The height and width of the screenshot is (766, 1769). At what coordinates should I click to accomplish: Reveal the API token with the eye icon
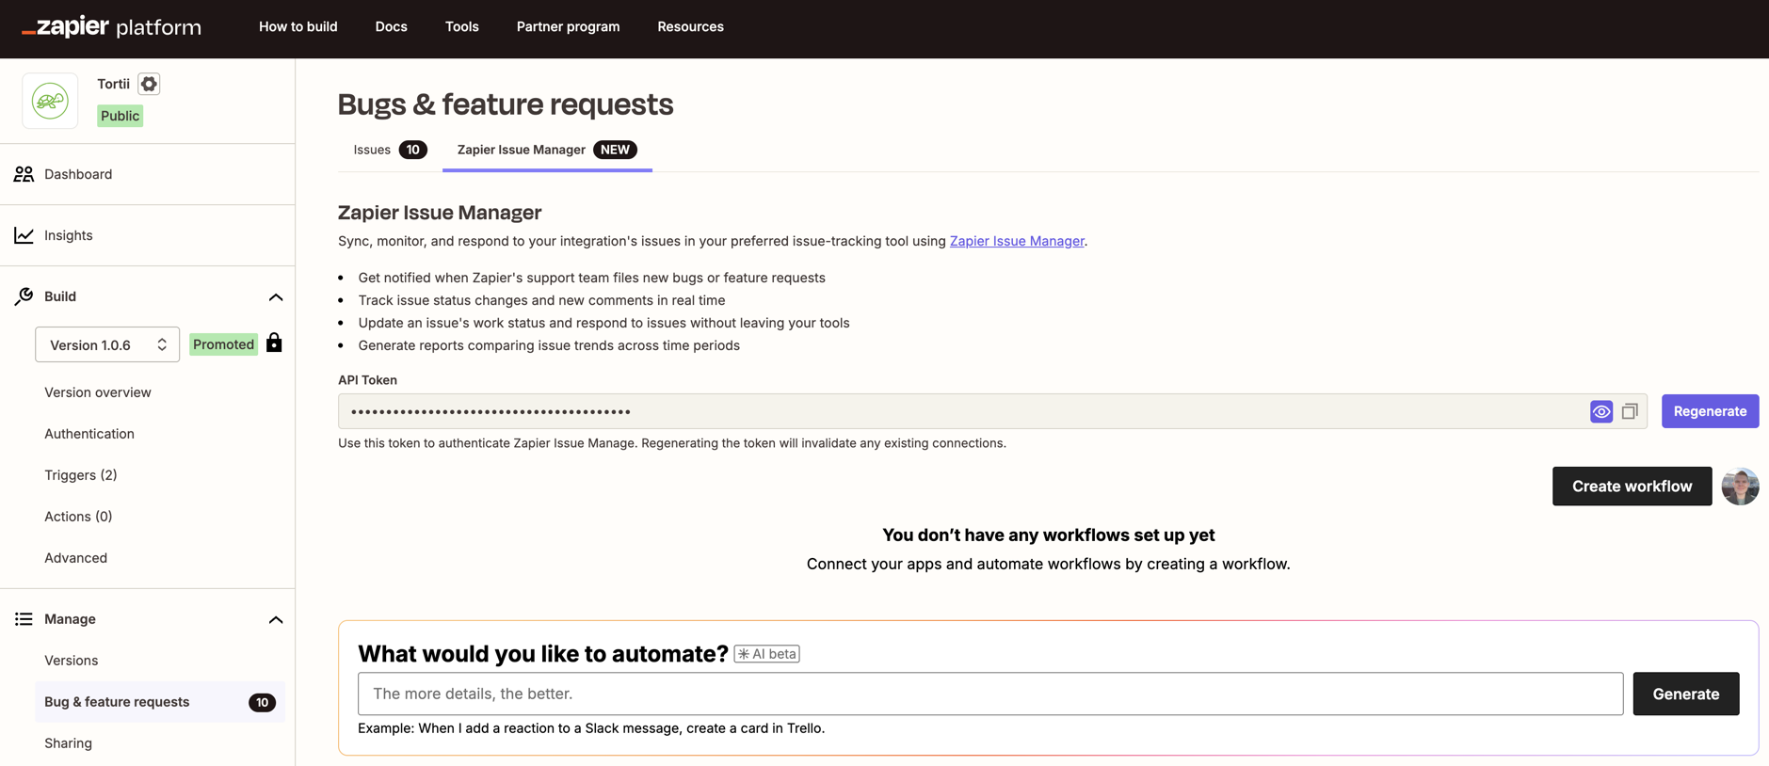click(1600, 411)
